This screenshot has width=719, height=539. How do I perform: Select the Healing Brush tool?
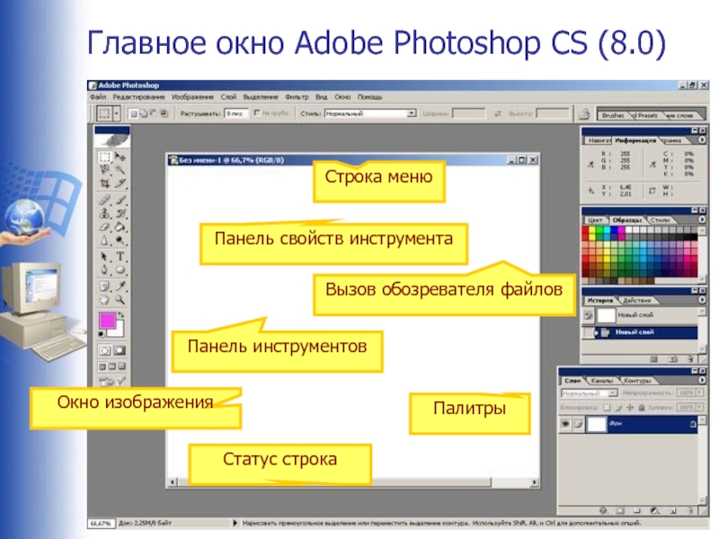[104, 199]
